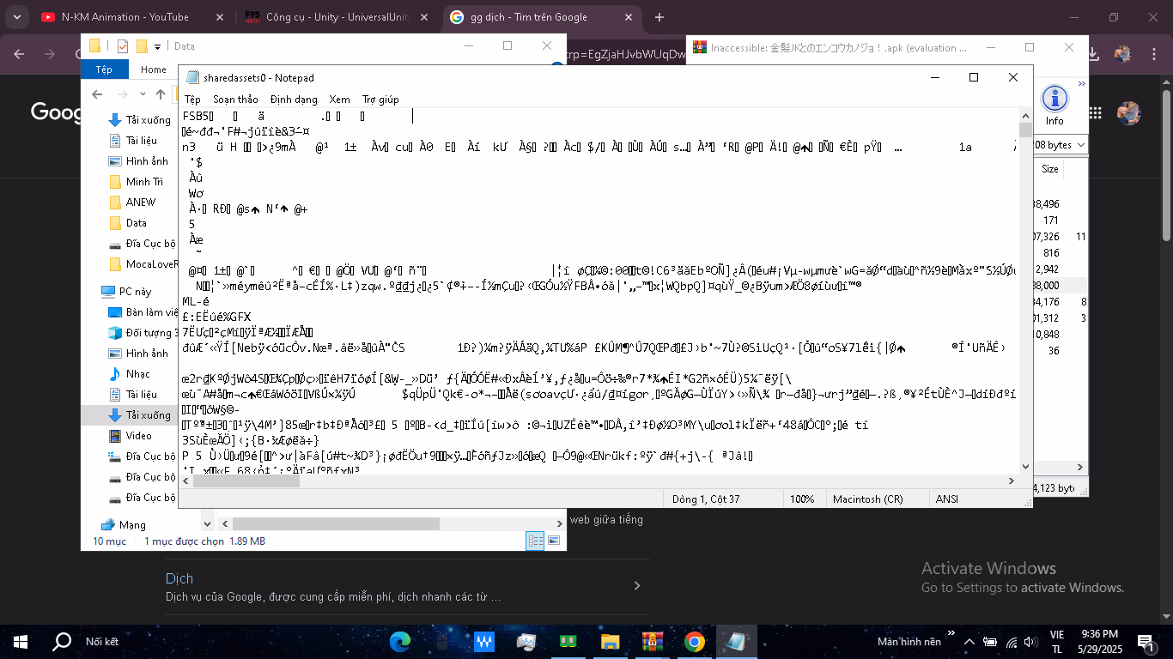This screenshot has width=1173, height=659.
Task: Open the Google apps grid icon
Action: pos(1095,112)
